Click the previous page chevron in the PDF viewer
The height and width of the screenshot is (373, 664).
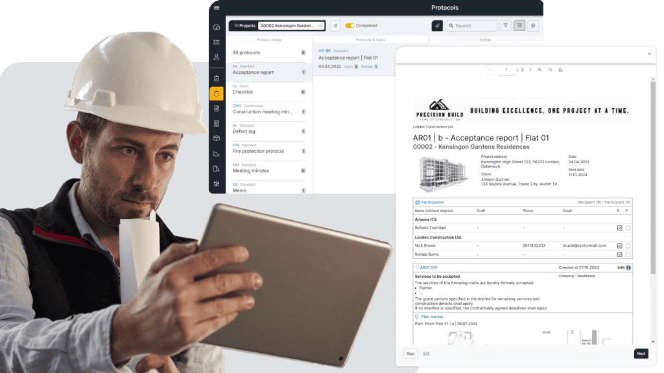coord(490,69)
